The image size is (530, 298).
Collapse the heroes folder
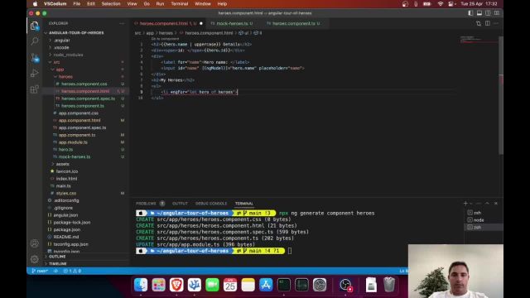[x=65, y=77]
